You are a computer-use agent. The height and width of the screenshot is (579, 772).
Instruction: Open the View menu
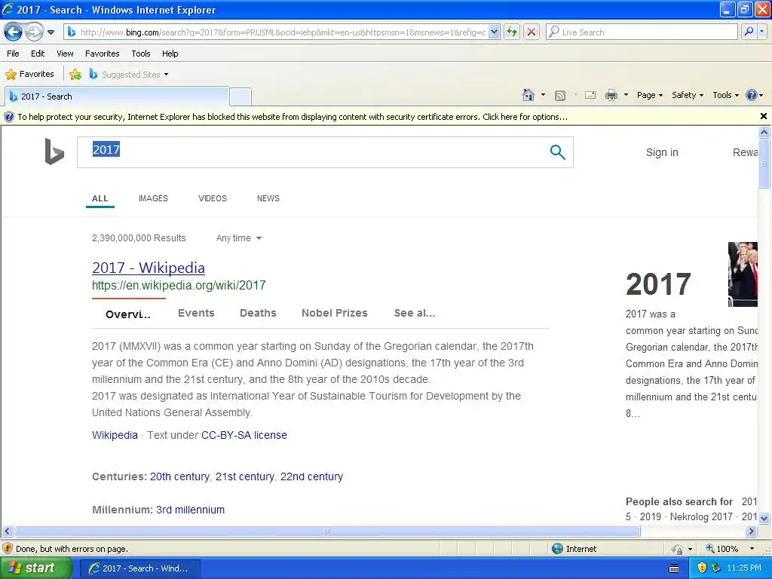click(x=65, y=54)
